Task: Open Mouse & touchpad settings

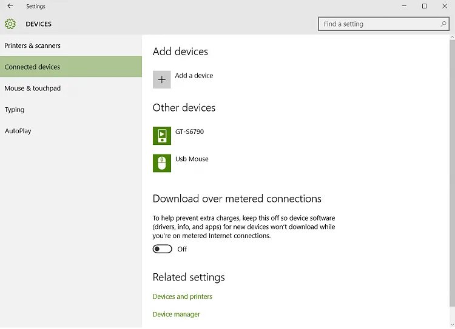Action: [71, 88]
